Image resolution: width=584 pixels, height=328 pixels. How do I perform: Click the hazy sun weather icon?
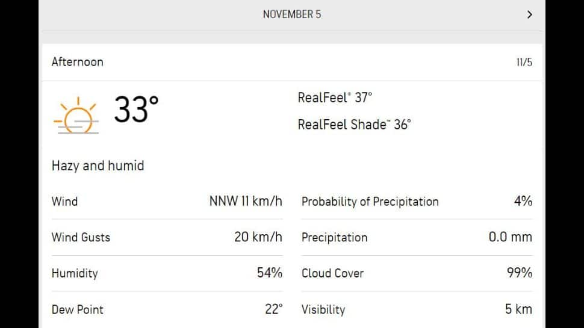76,116
